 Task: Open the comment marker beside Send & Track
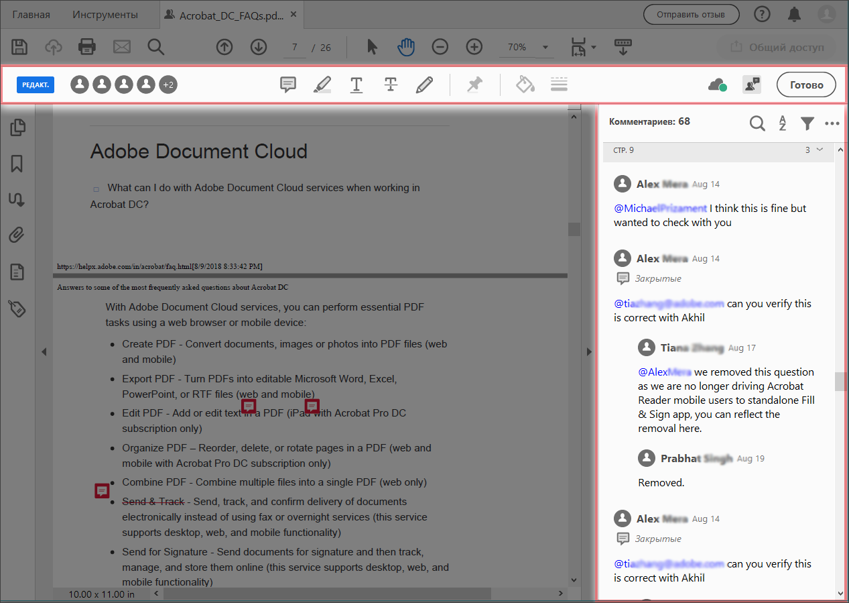pyautogui.click(x=102, y=491)
